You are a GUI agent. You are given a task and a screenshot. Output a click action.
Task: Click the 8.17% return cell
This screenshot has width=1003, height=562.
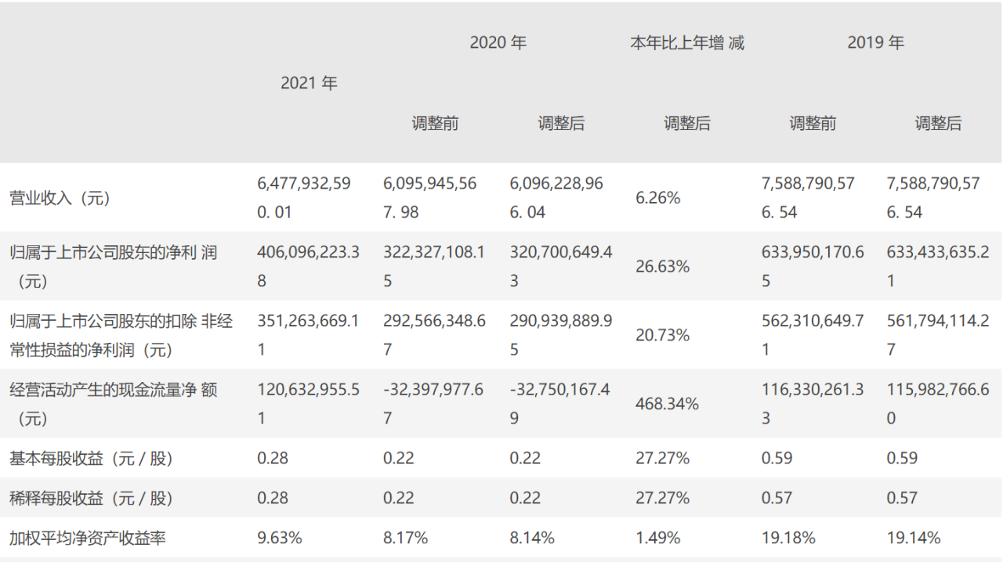[406, 538]
